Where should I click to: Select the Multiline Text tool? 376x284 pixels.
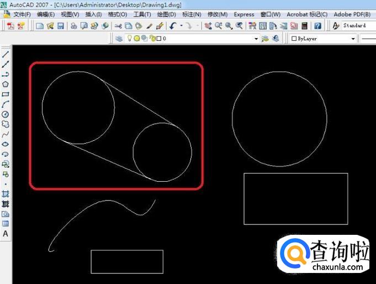(6, 234)
